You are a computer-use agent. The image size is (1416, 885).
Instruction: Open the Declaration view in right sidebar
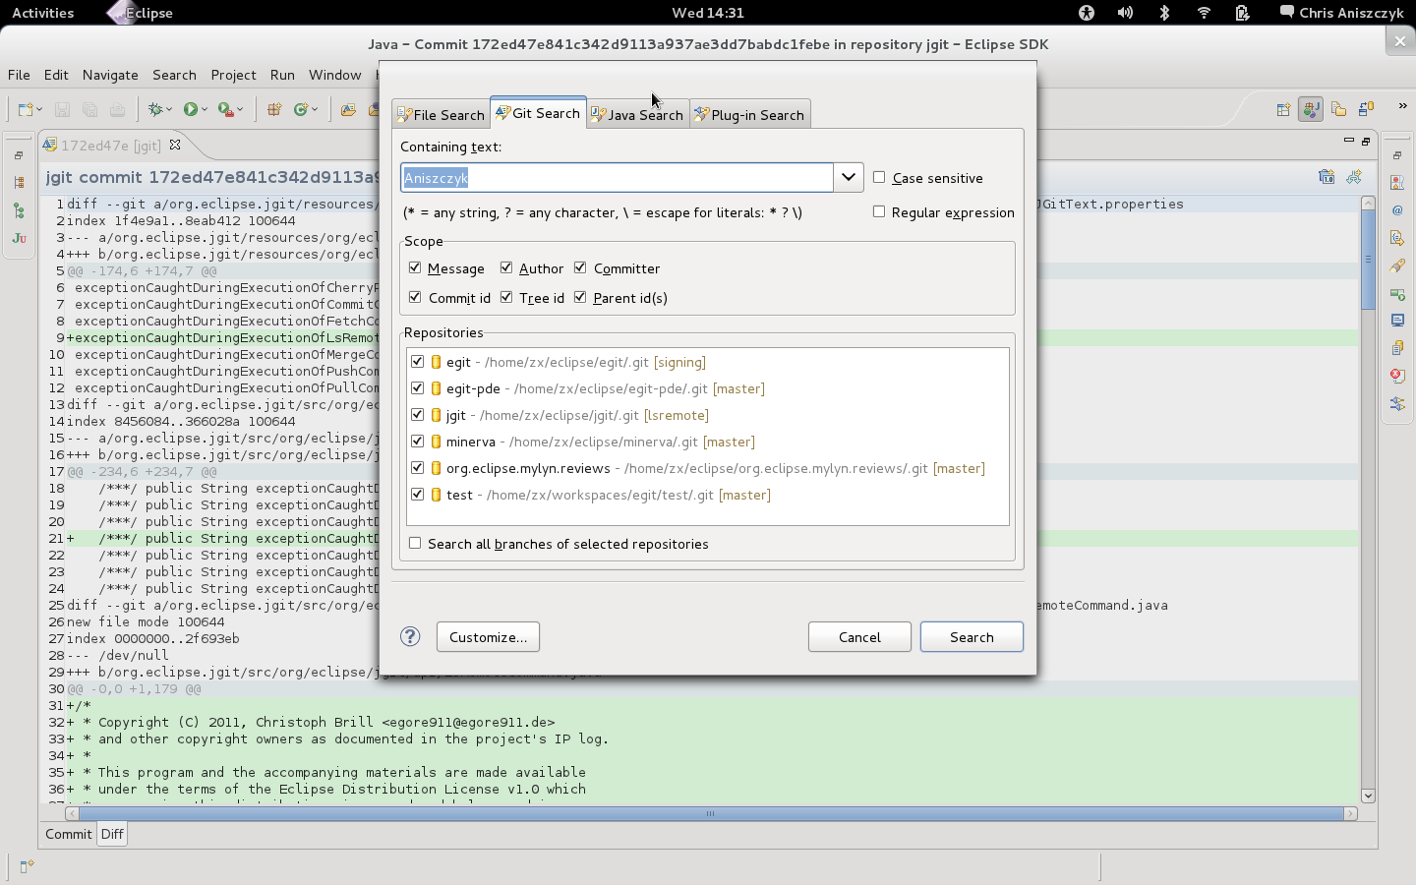[x=1397, y=238]
